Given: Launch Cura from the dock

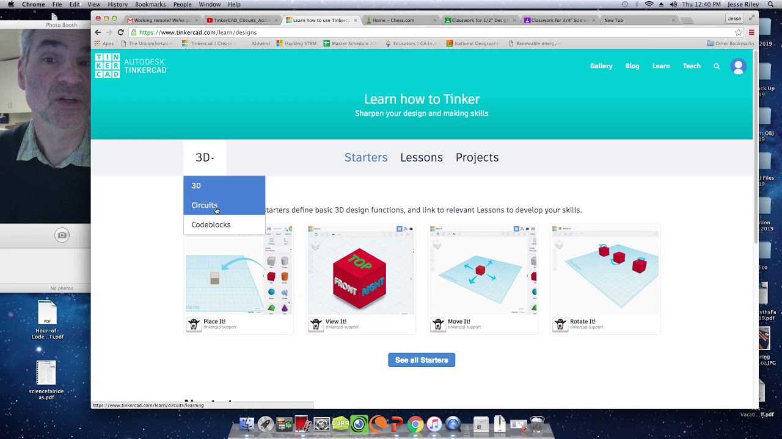Looking at the screenshot, I should (340, 423).
